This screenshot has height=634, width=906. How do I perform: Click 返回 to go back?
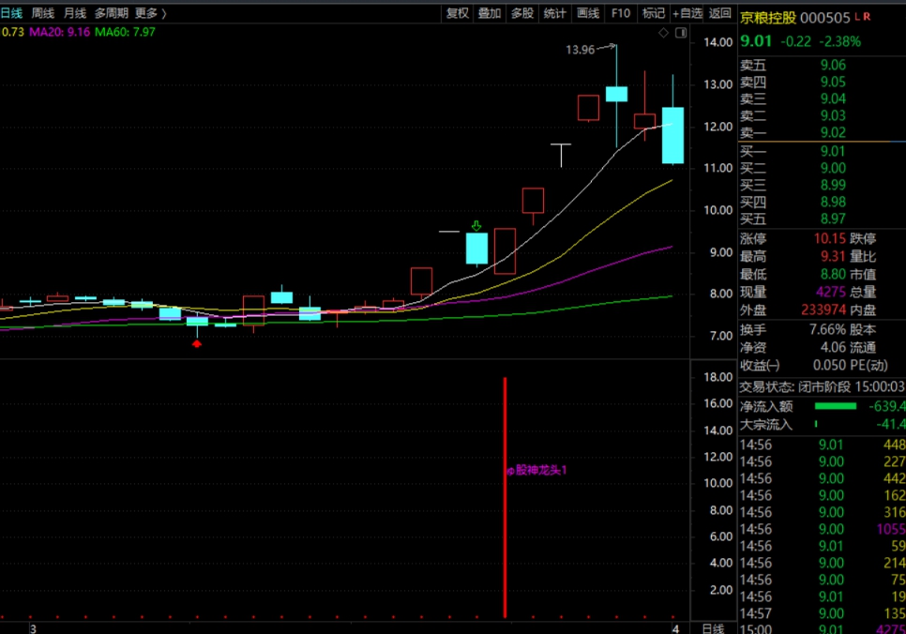(720, 13)
